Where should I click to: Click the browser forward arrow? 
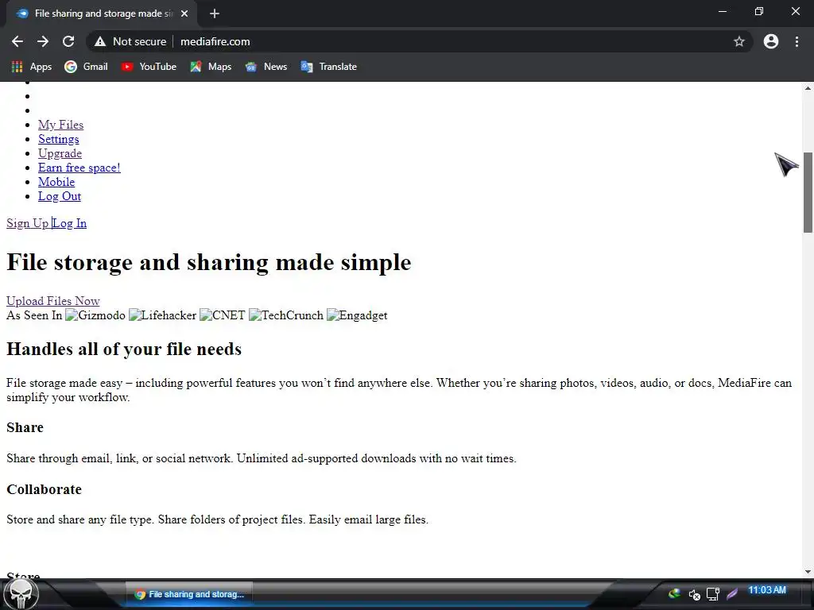(43, 41)
